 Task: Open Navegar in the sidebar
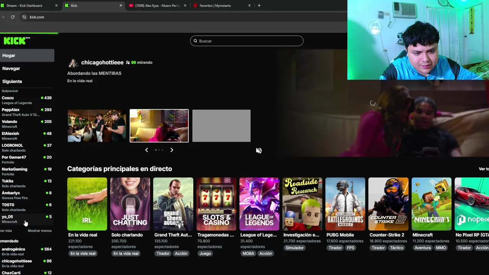(27, 68)
